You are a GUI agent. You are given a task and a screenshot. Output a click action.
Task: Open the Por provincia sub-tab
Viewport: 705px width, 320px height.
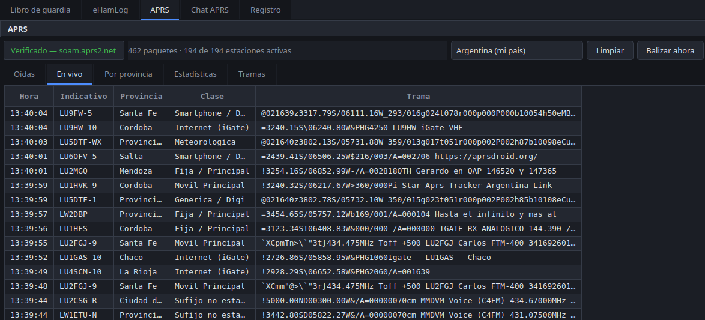(x=128, y=74)
